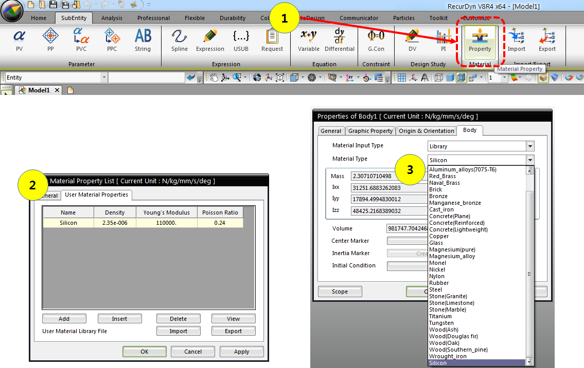Click the RecurDyn application orb button
Viewport: 584px width, 368px height.
click(x=12, y=11)
